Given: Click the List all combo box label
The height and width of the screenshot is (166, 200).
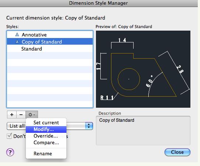Looking at the screenshot, I should (17, 126).
